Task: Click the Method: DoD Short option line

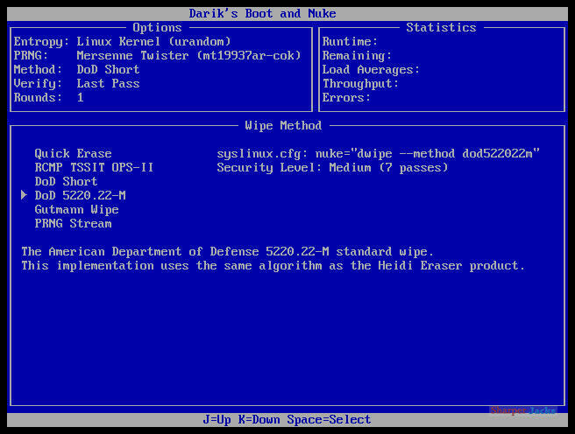Action: click(76, 69)
